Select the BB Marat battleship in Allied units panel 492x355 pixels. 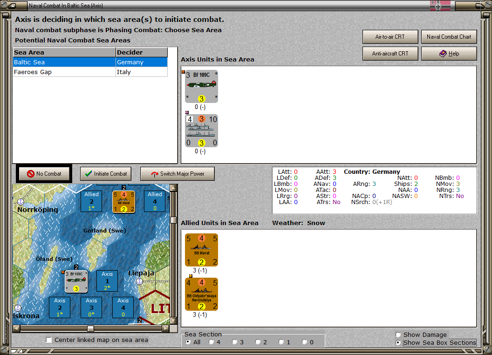point(201,250)
